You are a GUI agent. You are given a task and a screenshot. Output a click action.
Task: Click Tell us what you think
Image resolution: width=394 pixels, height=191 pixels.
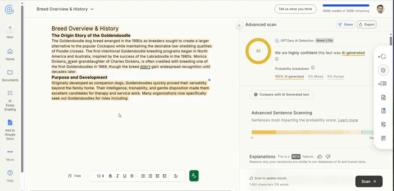(295, 9)
